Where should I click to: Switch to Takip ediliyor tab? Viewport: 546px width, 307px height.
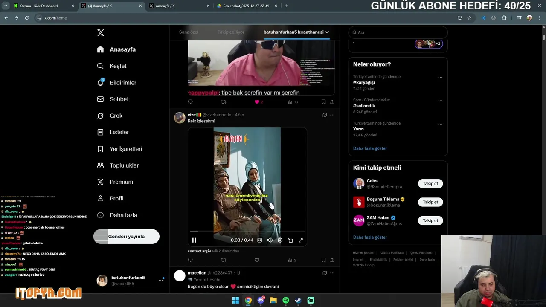click(x=231, y=32)
